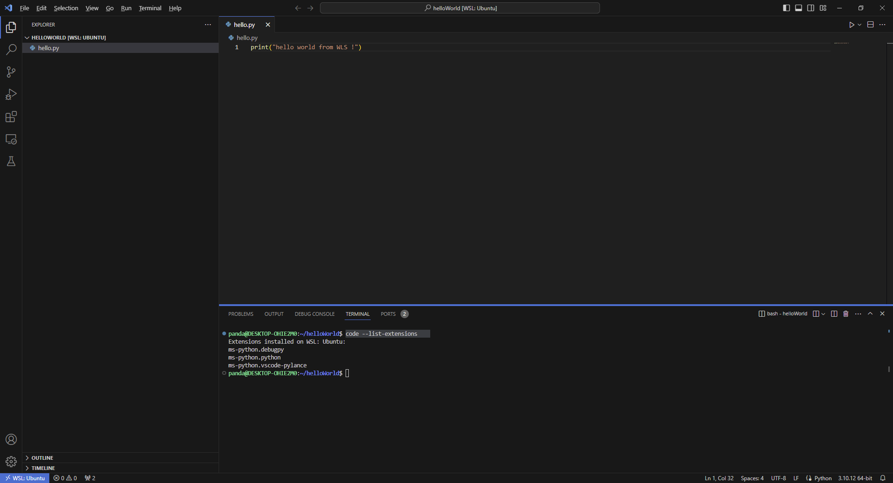
Task: Expand the Timeline section
Action: pos(120,468)
